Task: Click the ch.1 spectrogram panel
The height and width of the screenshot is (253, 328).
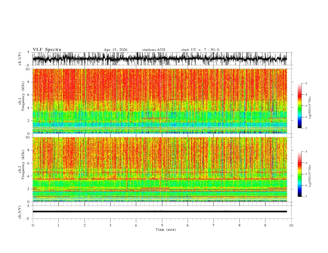Action: coord(159,101)
